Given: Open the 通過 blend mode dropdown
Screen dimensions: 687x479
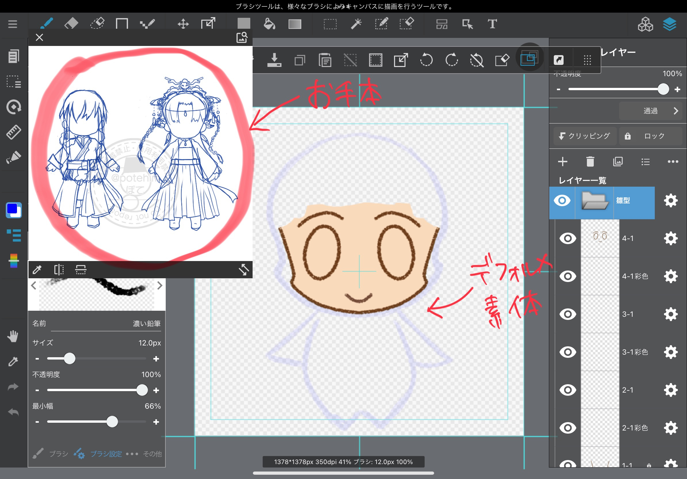Looking at the screenshot, I should tap(650, 111).
